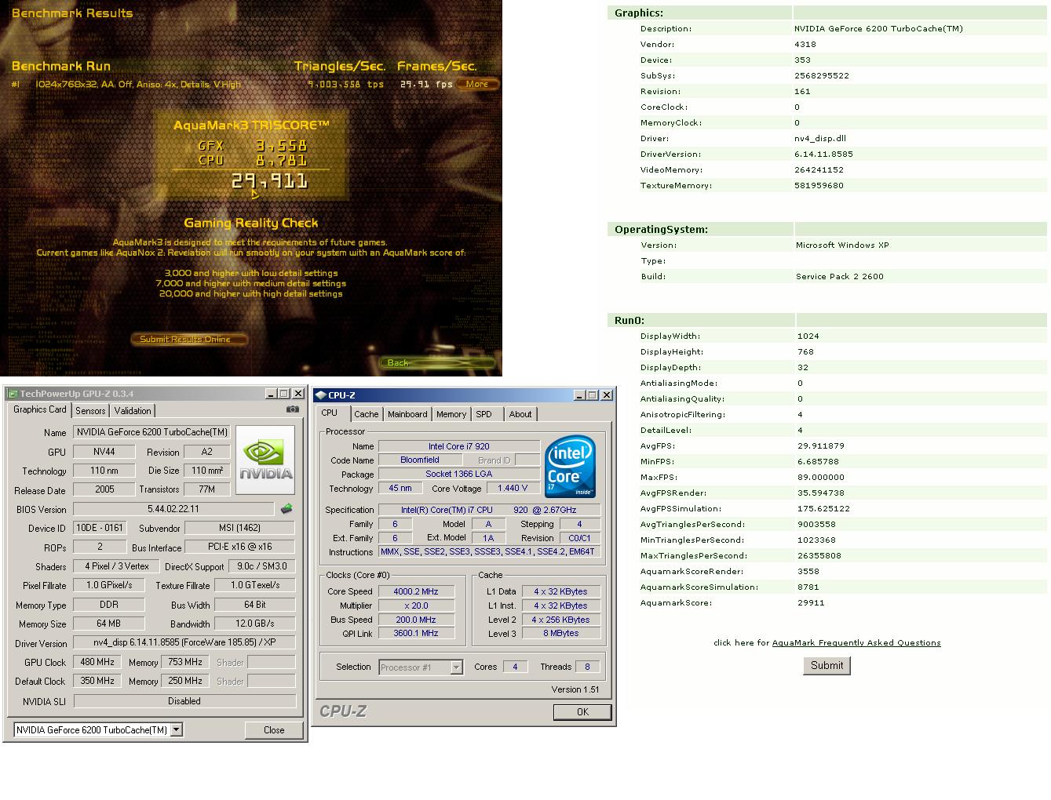Viewport: 1051px width, 800px height.
Task: Click the Level 3 cache value 8 MBytes
Action: click(560, 633)
